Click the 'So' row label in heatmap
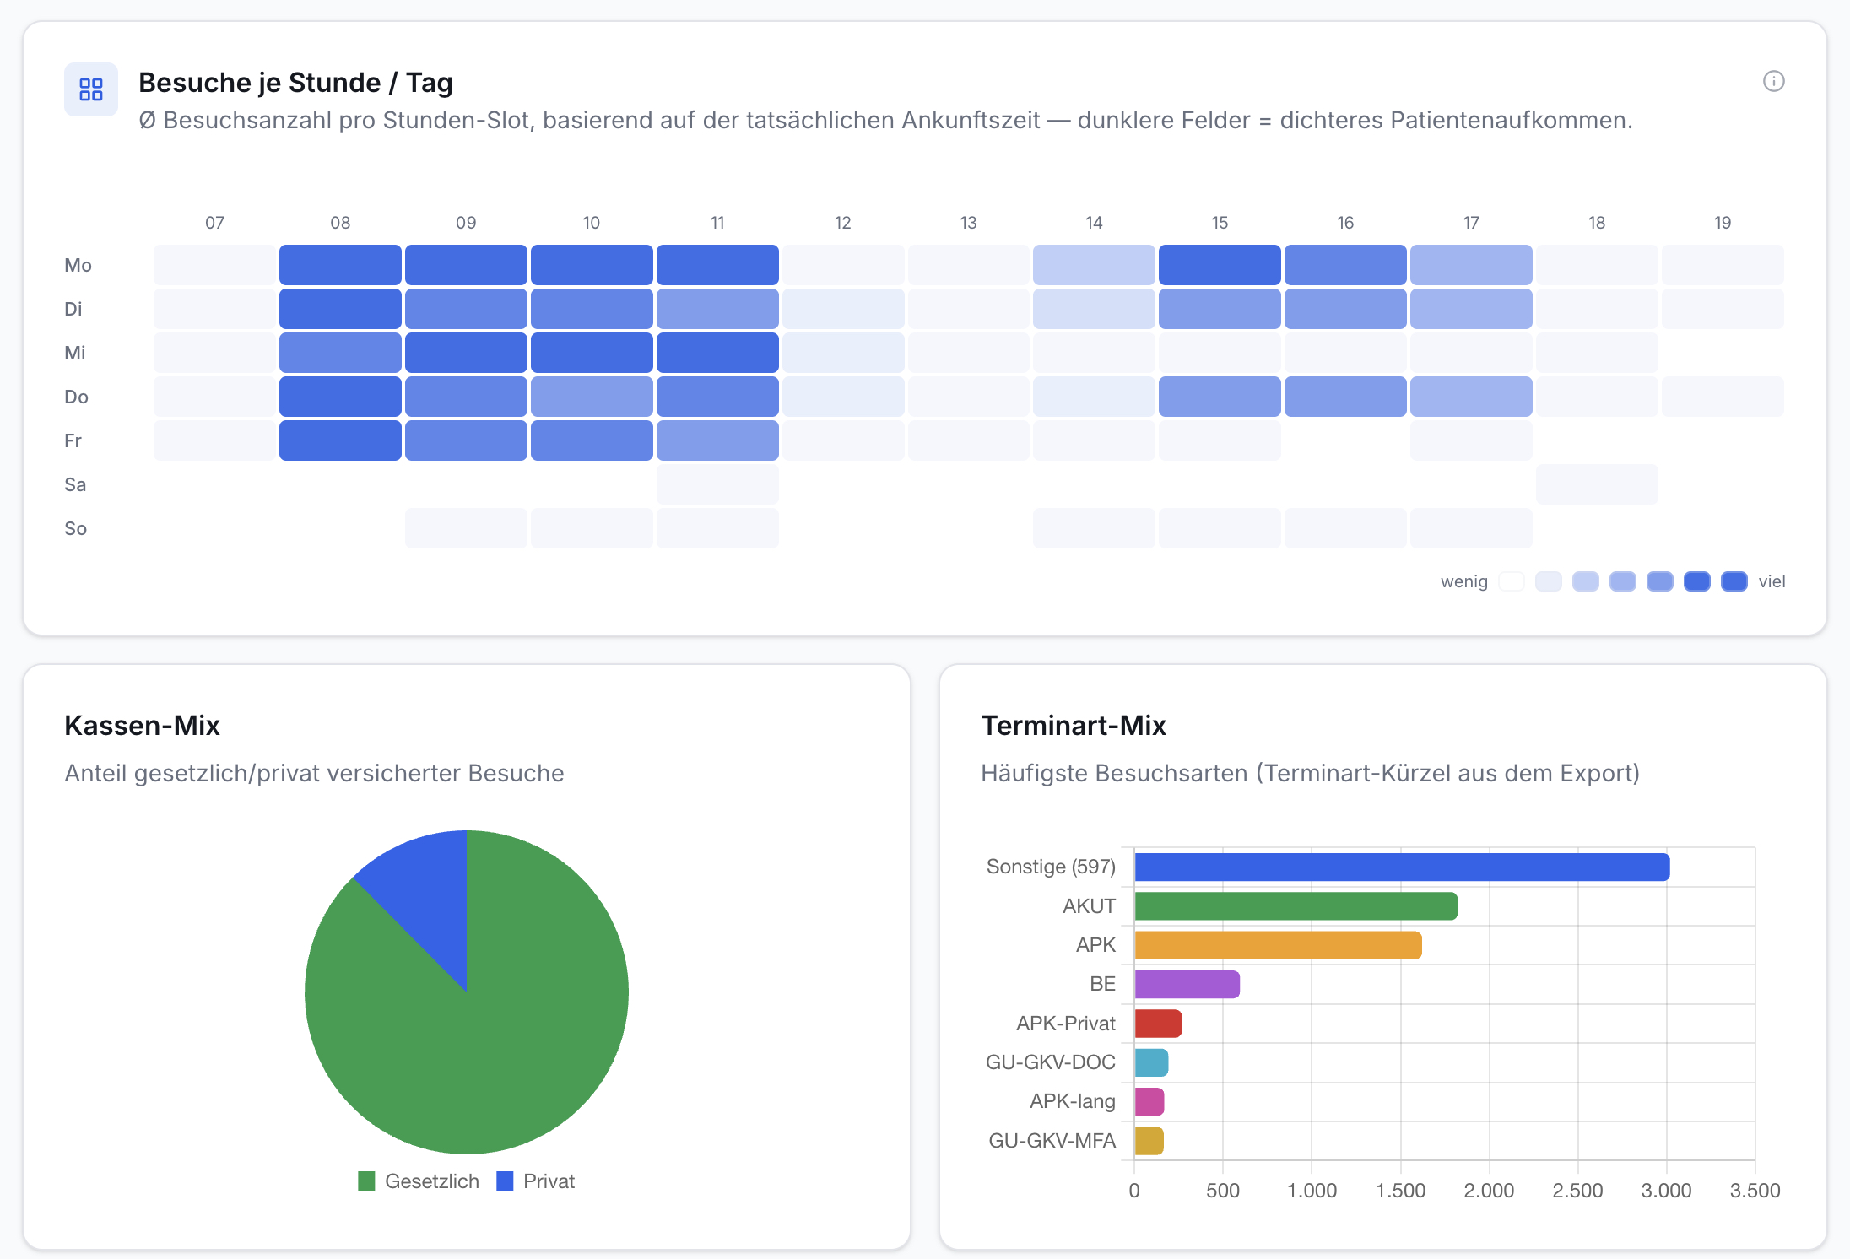Screen dimensions: 1850x1259 pos(75,528)
